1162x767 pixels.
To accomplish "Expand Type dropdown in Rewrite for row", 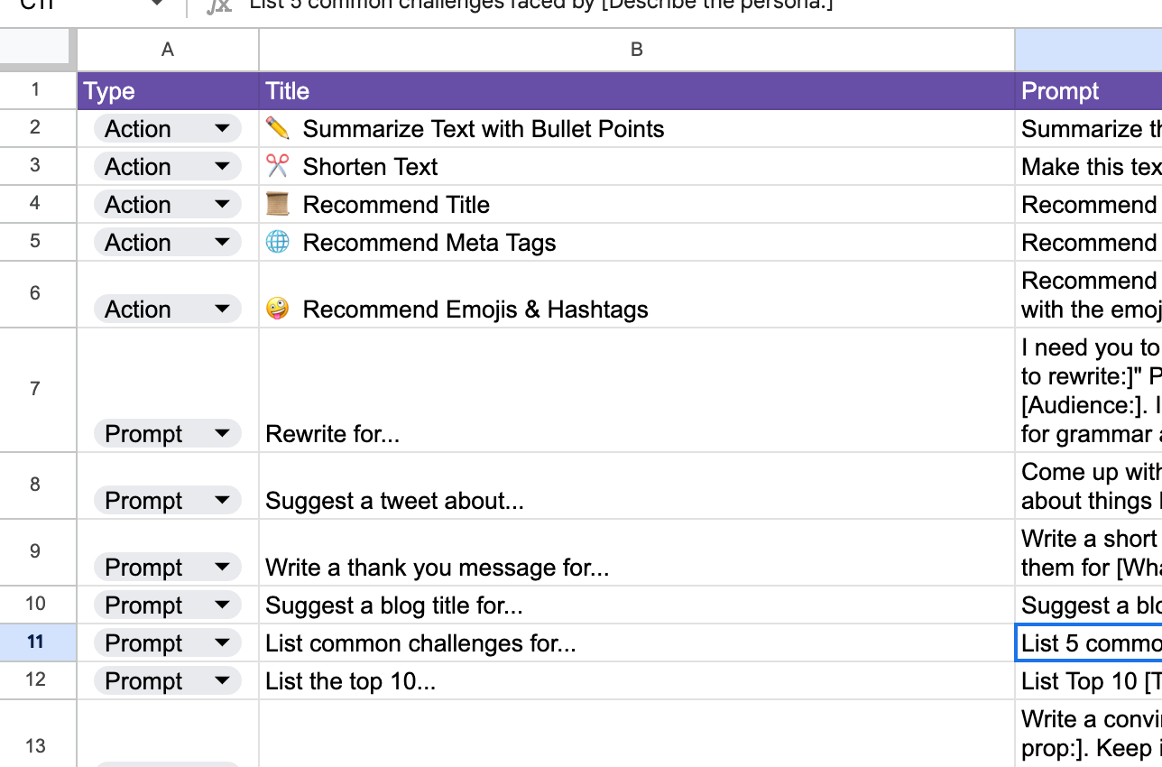I will (x=222, y=434).
